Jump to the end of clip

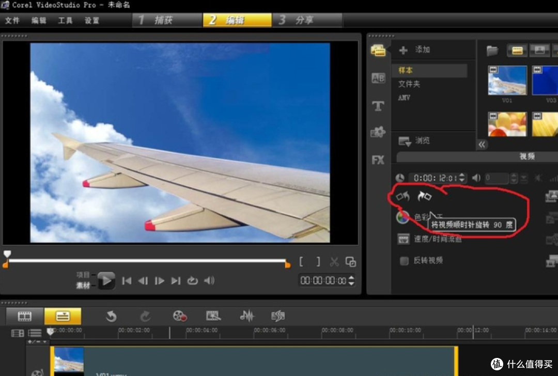[x=176, y=281]
